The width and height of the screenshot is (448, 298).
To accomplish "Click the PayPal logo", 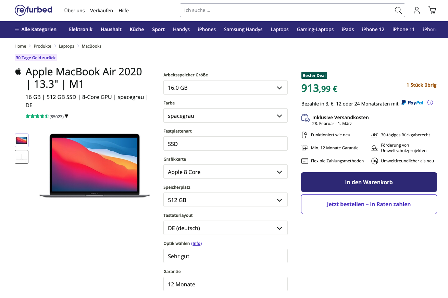I will (412, 102).
